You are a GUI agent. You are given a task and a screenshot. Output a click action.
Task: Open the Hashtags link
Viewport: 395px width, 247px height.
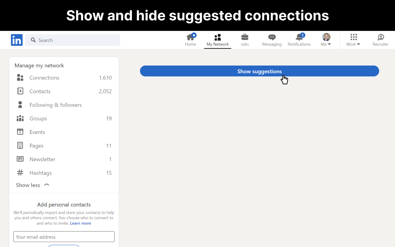(40, 173)
